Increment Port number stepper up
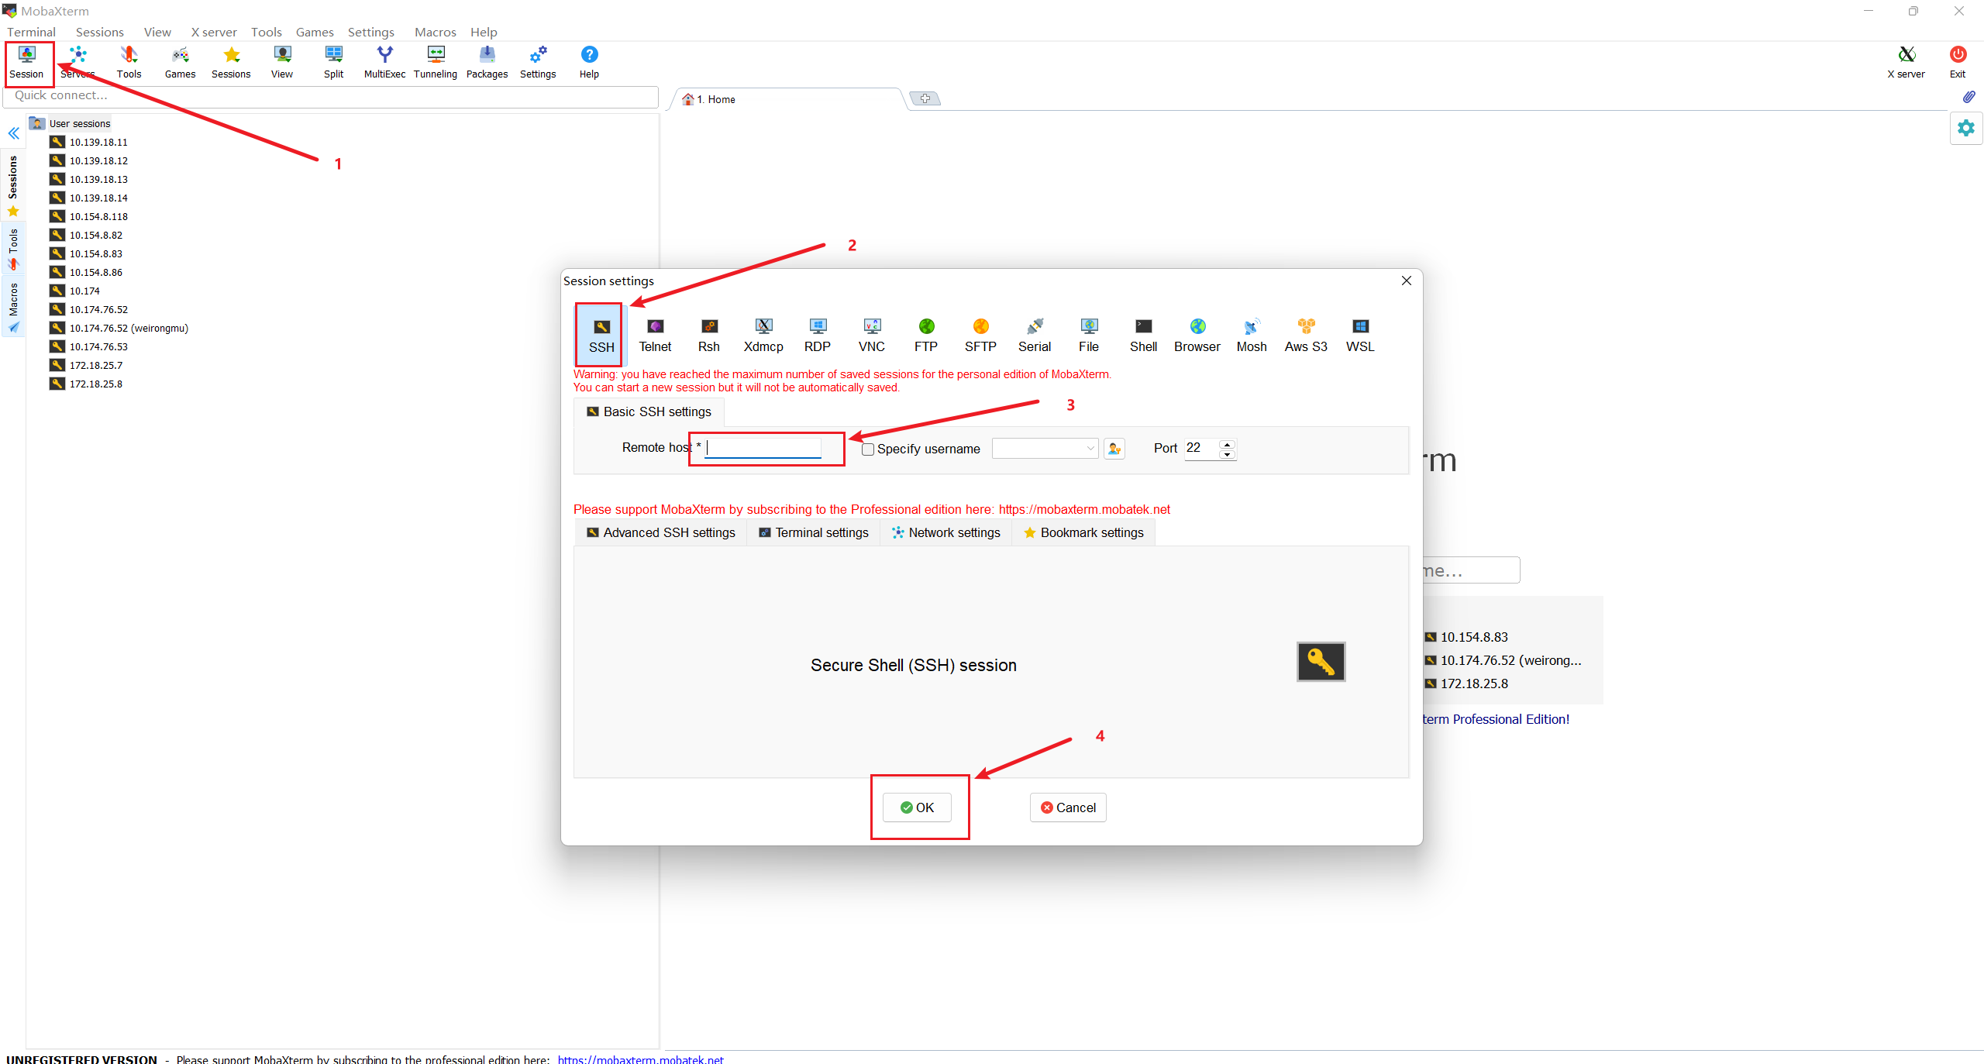The width and height of the screenshot is (1984, 1064). click(x=1228, y=442)
